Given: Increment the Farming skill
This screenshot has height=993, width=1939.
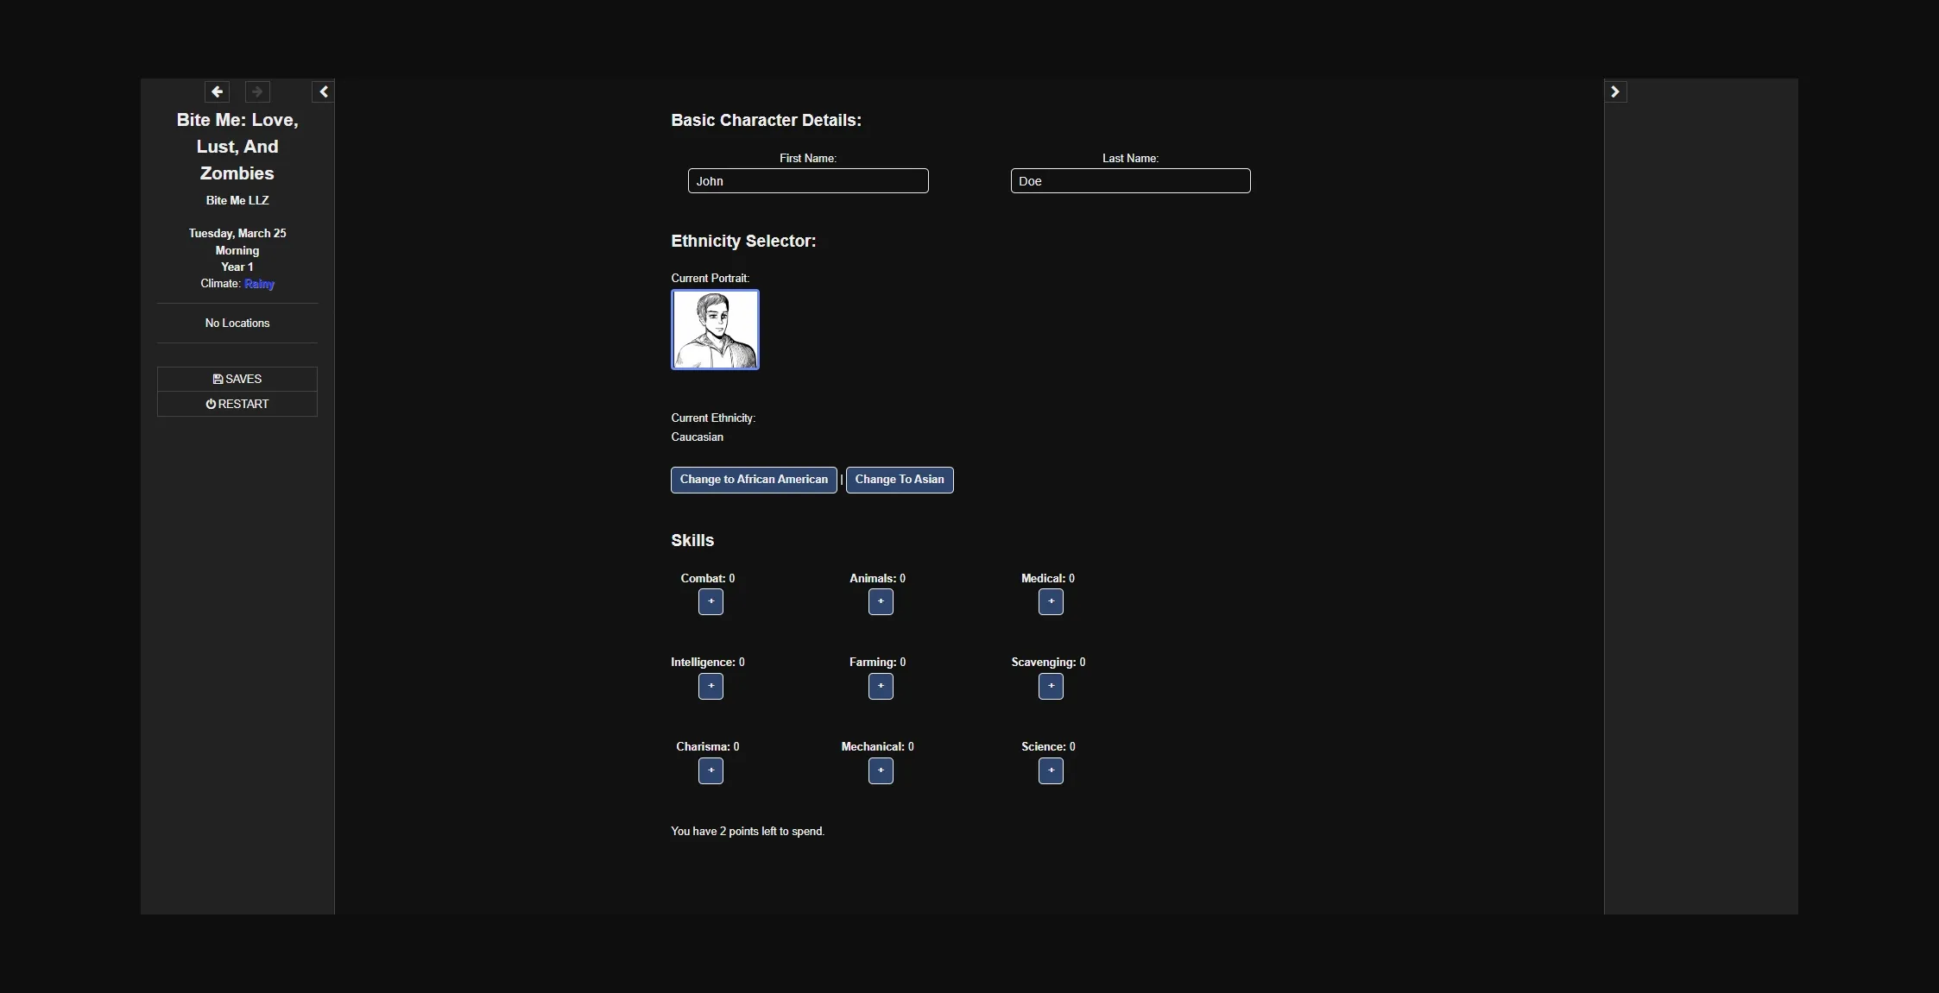Looking at the screenshot, I should point(881,686).
